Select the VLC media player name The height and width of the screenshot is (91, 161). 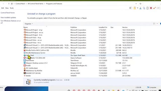coord(32,68)
